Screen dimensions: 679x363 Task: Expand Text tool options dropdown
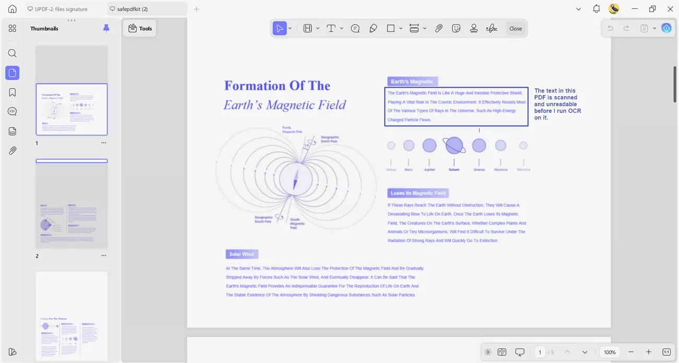tap(342, 29)
